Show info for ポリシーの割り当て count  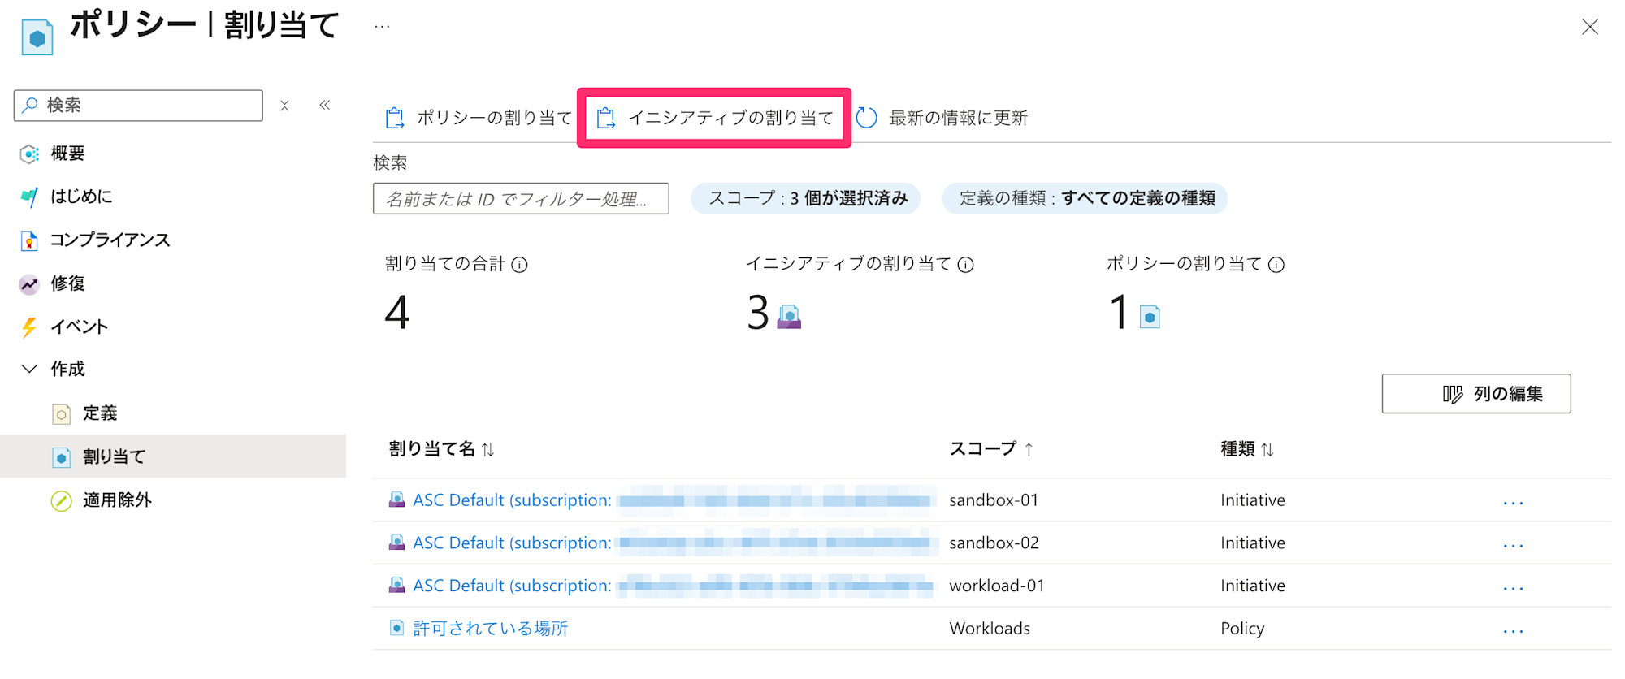tap(1276, 265)
